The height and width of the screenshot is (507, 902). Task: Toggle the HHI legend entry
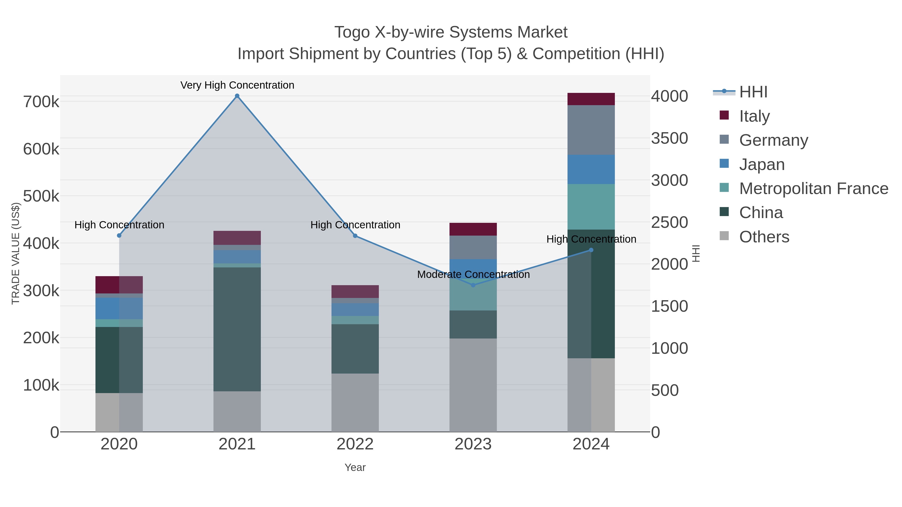[740, 92]
